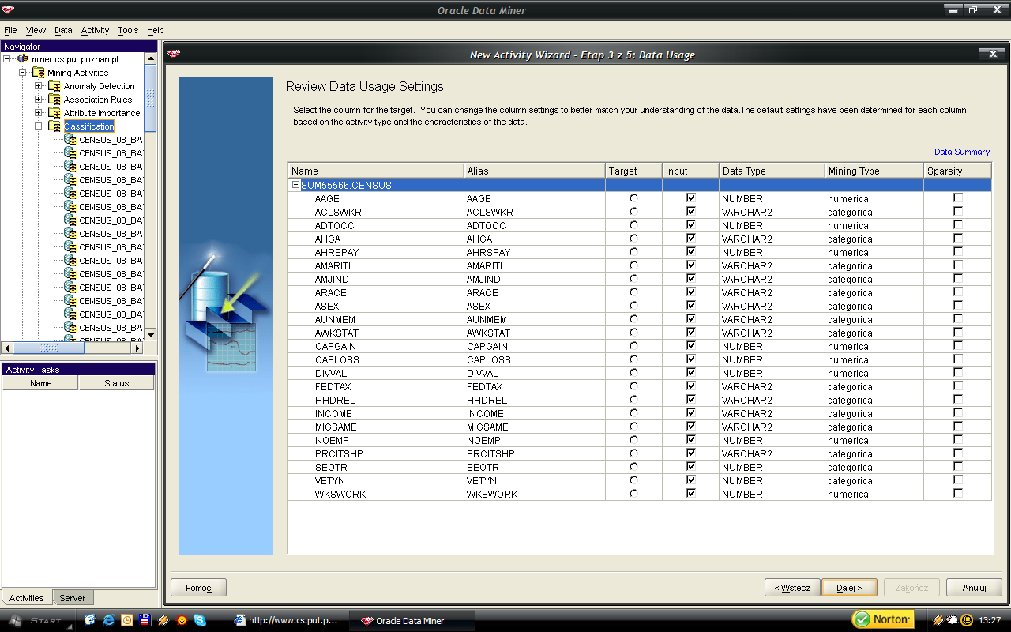Click the Navigator horizontal scrollbar right arrow
Image resolution: width=1011 pixels, height=632 pixels.
tap(137, 348)
